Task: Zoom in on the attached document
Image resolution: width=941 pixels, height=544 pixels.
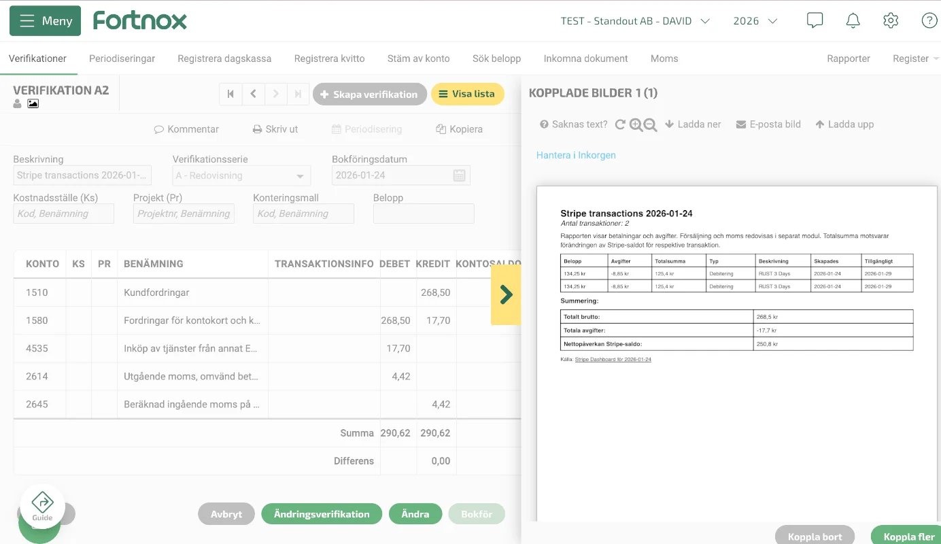Action: (634, 124)
